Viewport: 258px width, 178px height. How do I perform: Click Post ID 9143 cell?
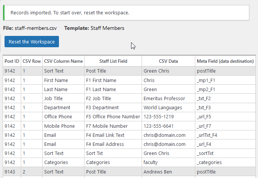pos(10,172)
